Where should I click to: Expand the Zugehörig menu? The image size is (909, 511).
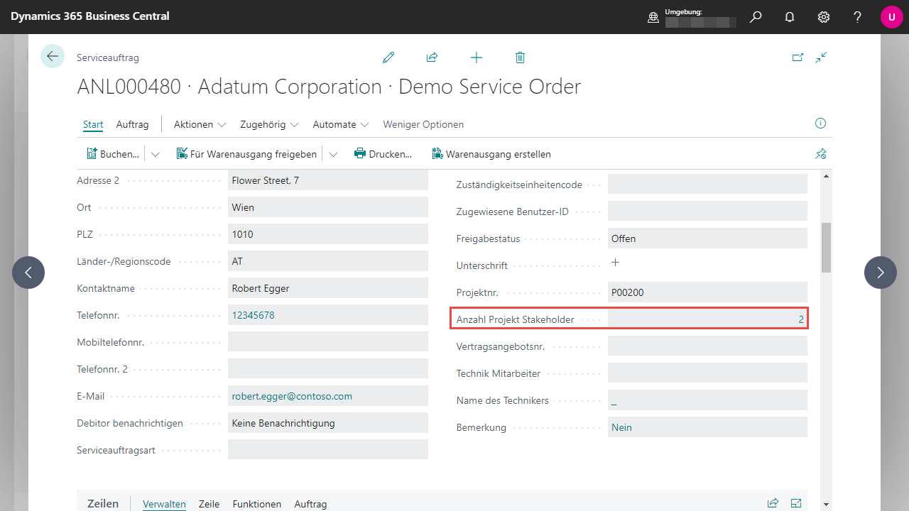269,124
